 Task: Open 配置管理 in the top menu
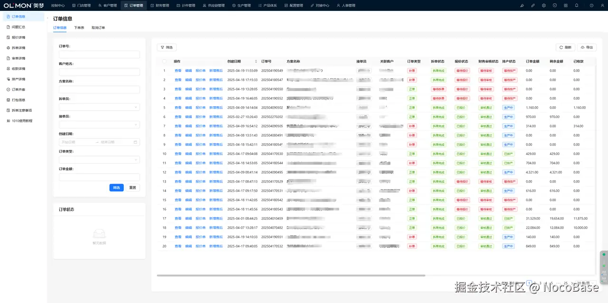[294, 5]
